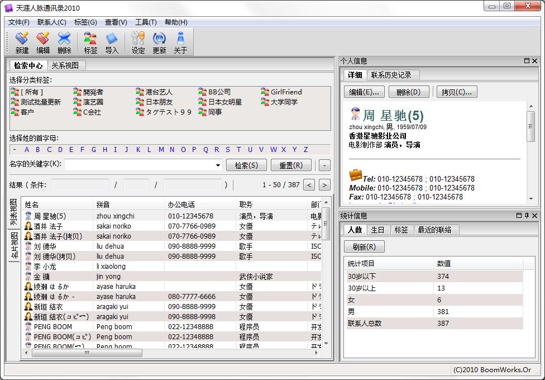Expand the name keyword dropdown arrow
This screenshot has width=545, height=380.
(x=218, y=165)
